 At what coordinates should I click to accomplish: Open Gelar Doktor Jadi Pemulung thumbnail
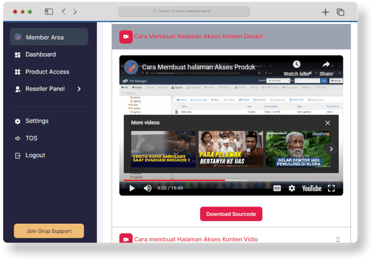pyautogui.click(x=298, y=149)
